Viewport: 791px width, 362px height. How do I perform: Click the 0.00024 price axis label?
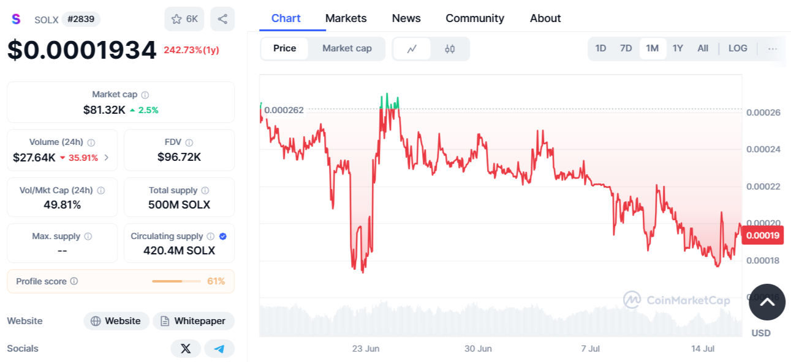[x=763, y=149]
